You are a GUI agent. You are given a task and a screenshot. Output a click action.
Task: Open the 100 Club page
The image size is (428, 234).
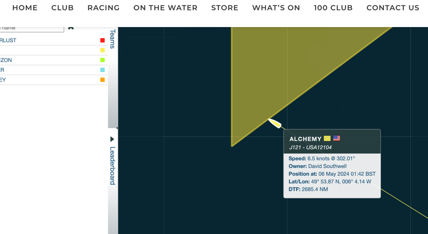(333, 8)
